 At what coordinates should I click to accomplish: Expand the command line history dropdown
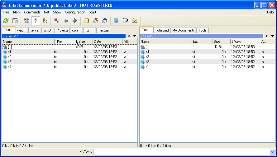pyautogui.click(x=272, y=152)
